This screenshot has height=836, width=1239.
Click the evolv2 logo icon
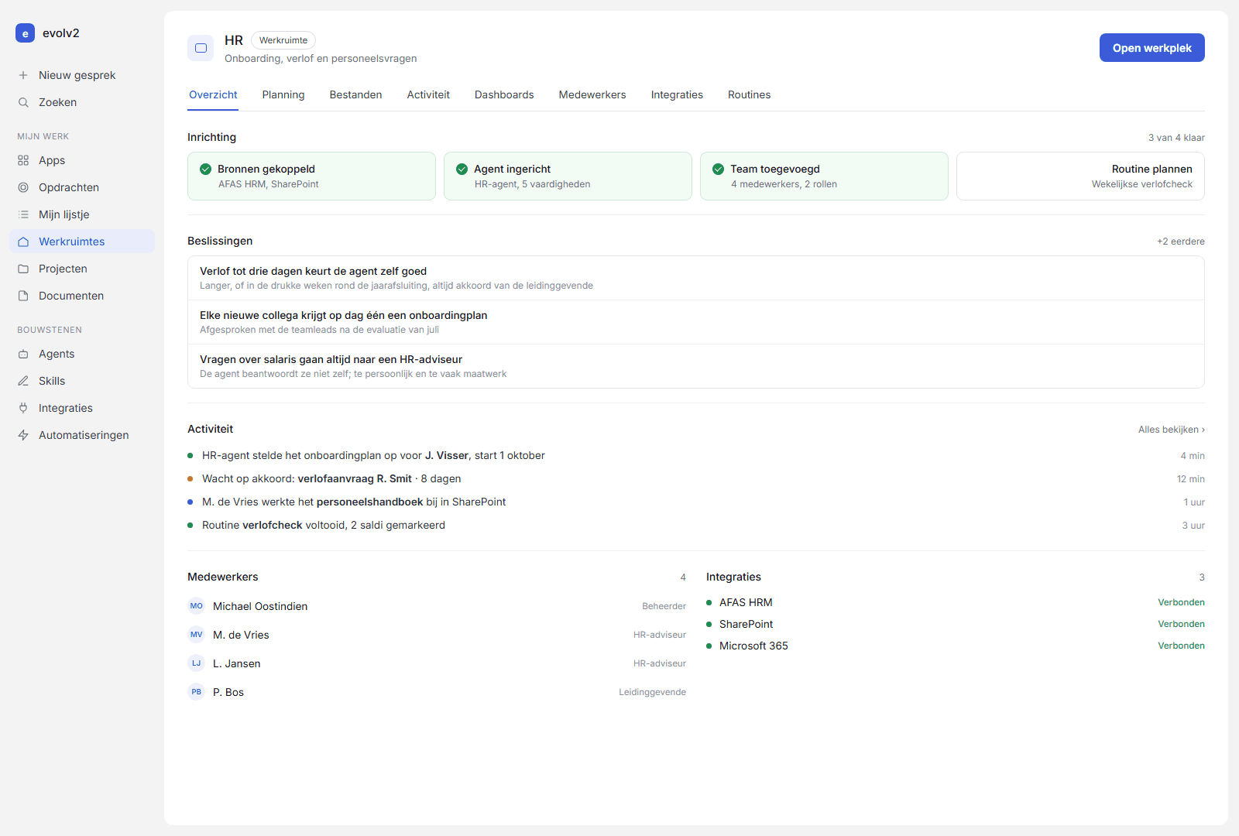(x=25, y=33)
